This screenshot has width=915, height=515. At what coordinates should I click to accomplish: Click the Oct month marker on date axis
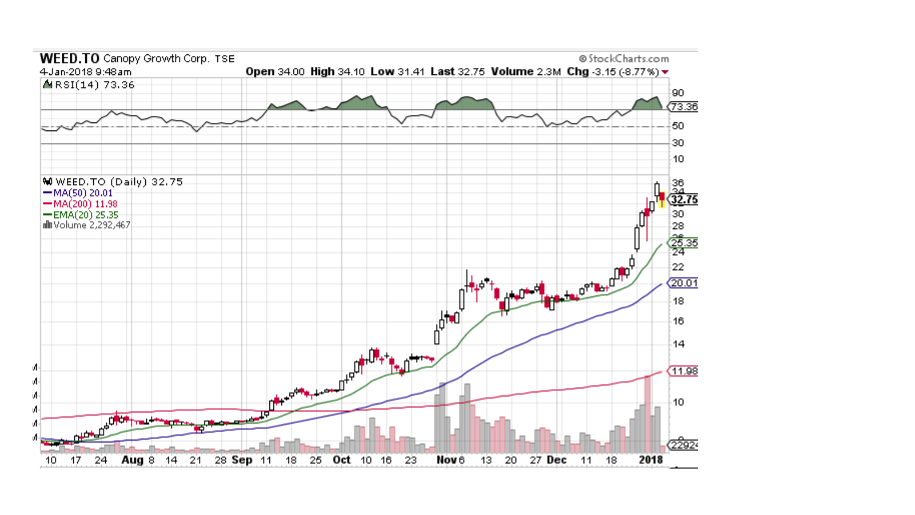pyautogui.click(x=341, y=460)
